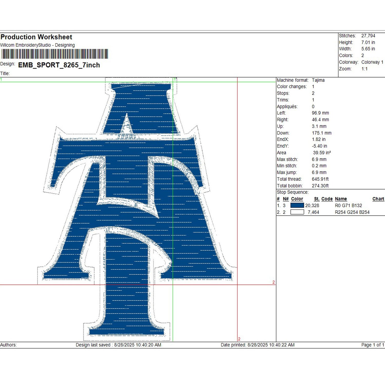This screenshot has width=385, height=384.
Task: Click the "Color" column header
Action: [297, 199]
